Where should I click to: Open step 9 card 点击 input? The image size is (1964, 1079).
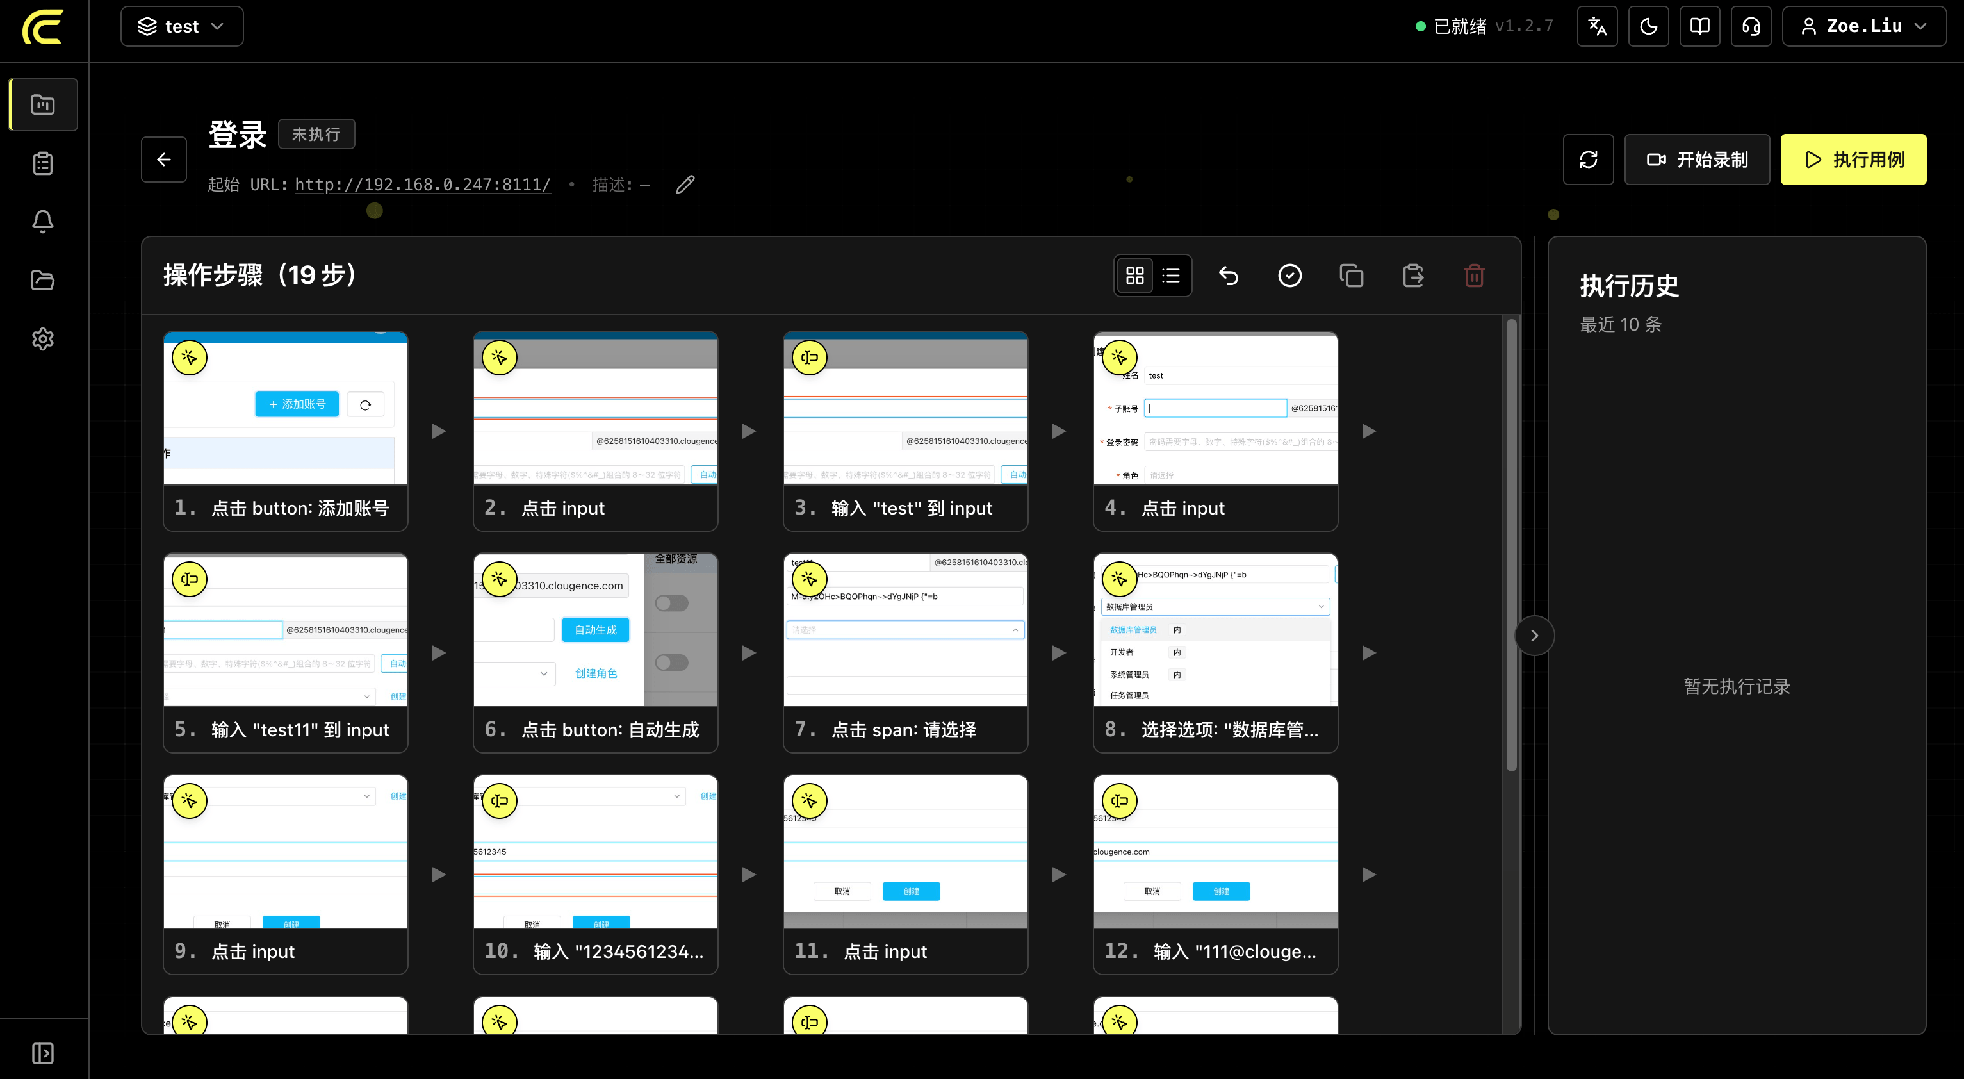[286, 875]
